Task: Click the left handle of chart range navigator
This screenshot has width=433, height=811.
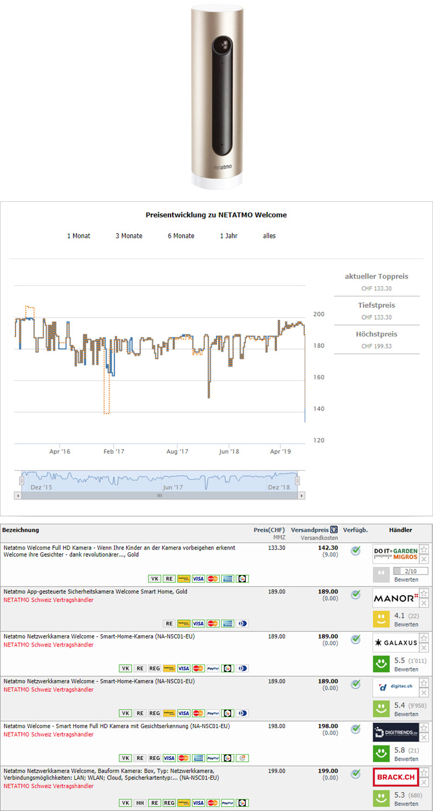Action: tap(22, 480)
